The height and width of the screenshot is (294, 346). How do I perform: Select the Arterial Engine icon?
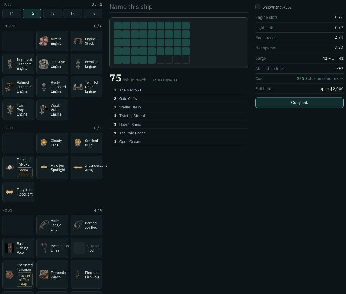click(x=44, y=41)
